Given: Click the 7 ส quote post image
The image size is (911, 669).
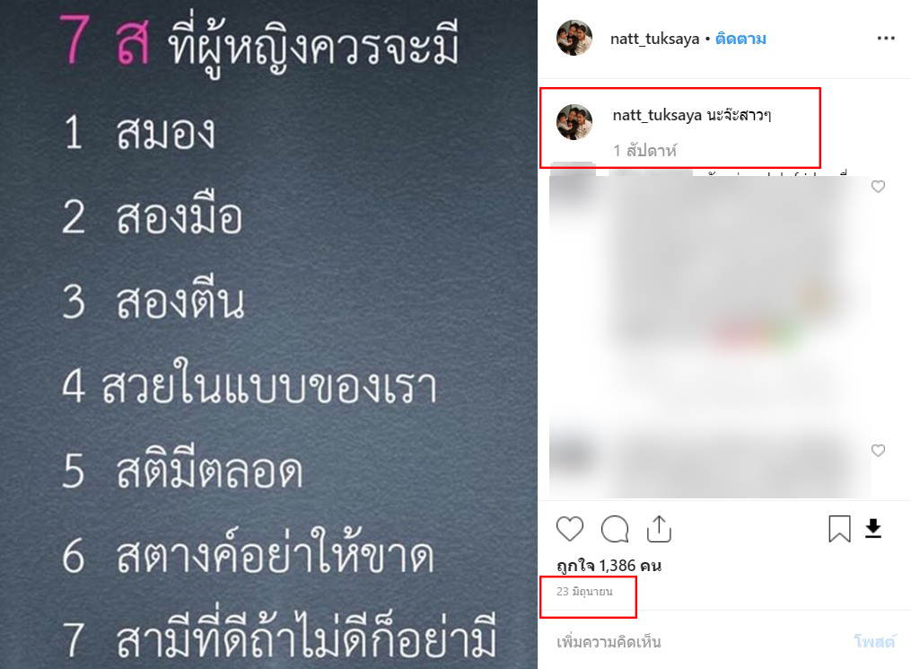Looking at the screenshot, I should click(268, 334).
